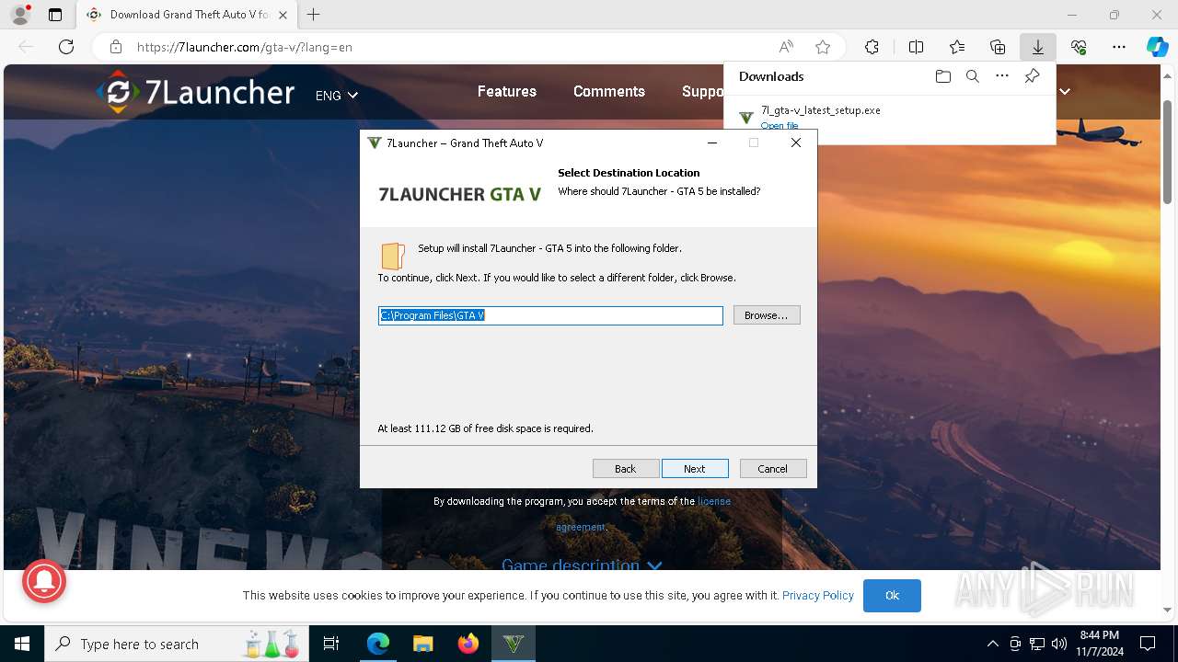Open a new browser tab

(314, 15)
